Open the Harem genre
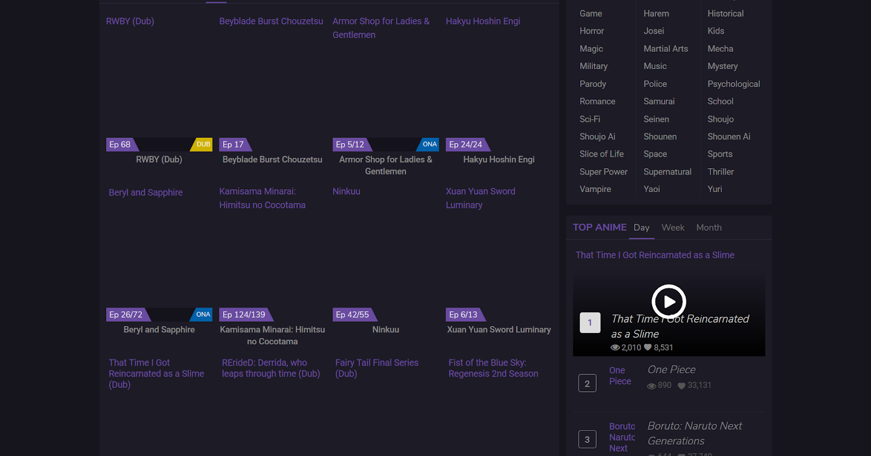The image size is (871, 456). pos(656,14)
